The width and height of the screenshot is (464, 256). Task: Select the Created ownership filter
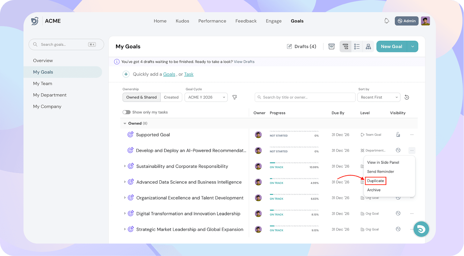[x=171, y=97]
